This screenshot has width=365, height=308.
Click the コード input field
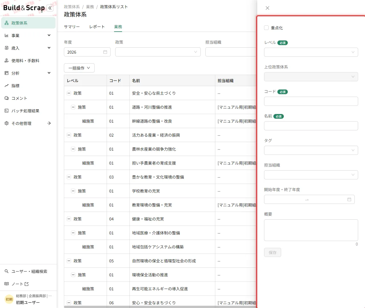(x=311, y=101)
